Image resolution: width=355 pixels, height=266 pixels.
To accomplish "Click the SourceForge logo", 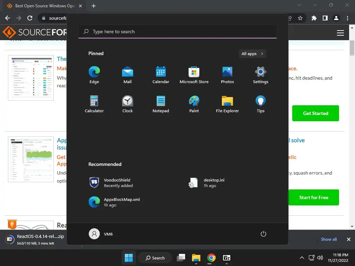I will coord(35,32).
